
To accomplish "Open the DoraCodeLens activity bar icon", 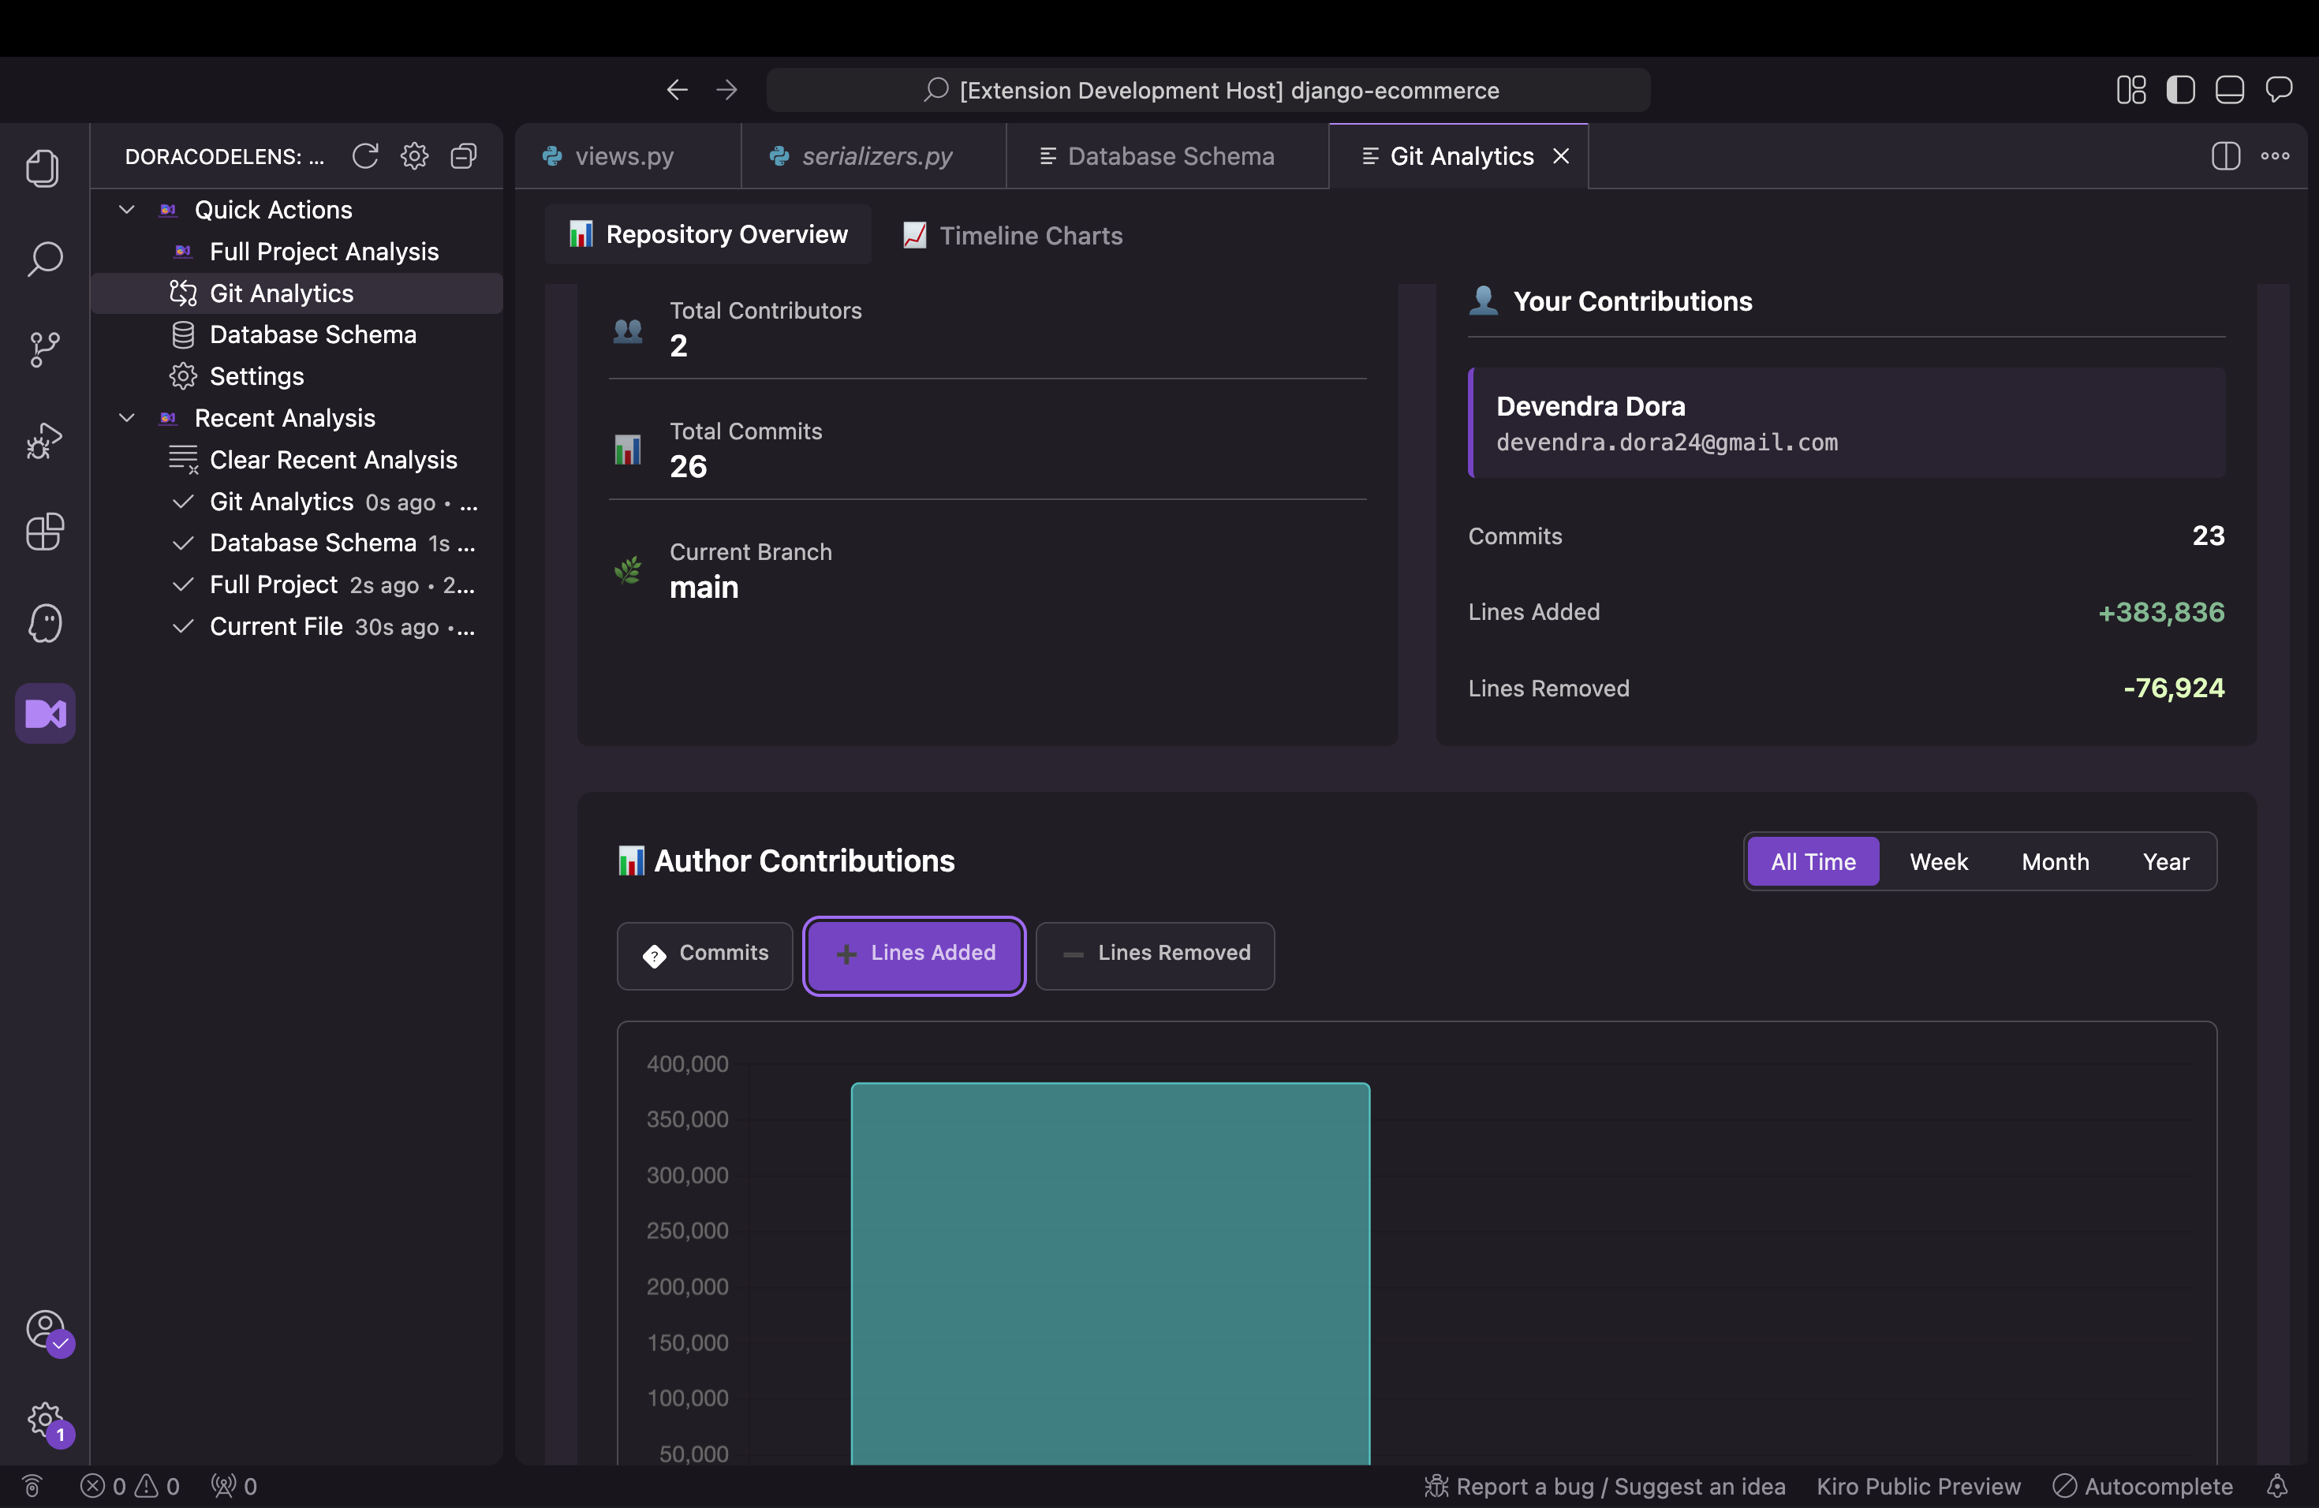I will click(x=45, y=713).
